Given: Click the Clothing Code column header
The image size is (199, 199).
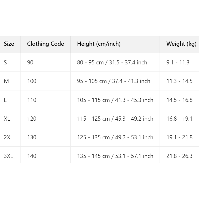Looking at the screenshot, I should pyautogui.click(x=45, y=44).
